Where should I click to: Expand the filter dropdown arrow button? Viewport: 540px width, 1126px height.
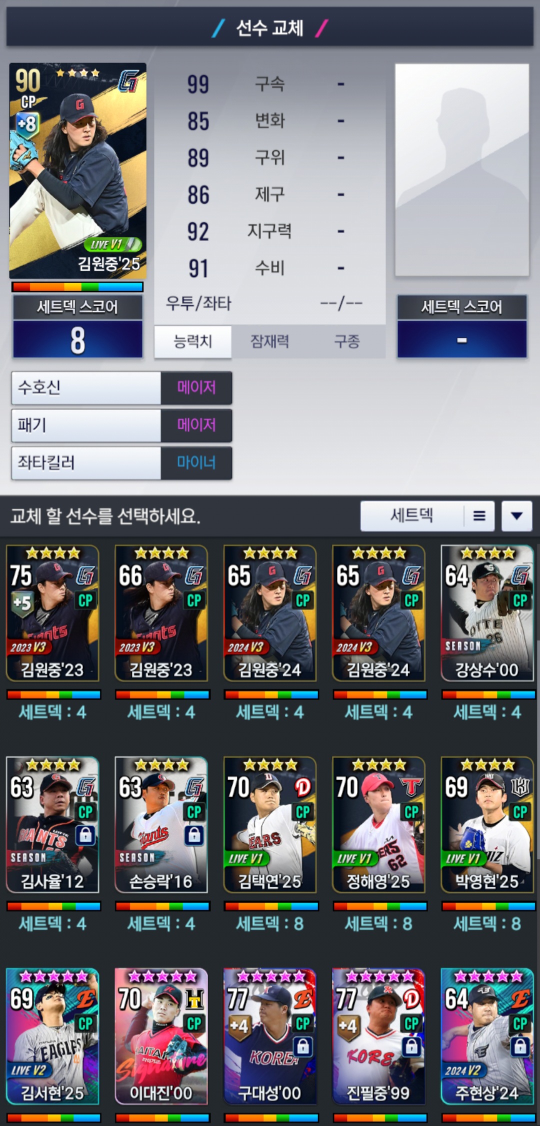[516, 516]
